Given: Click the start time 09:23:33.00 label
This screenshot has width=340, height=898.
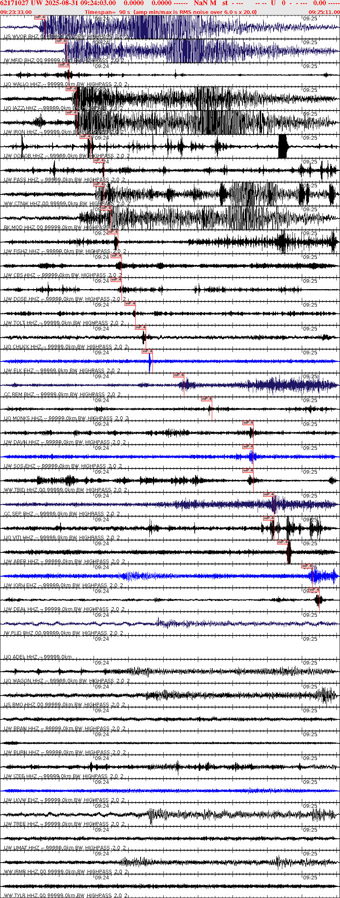Looking at the screenshot, I should coord(16,12).
